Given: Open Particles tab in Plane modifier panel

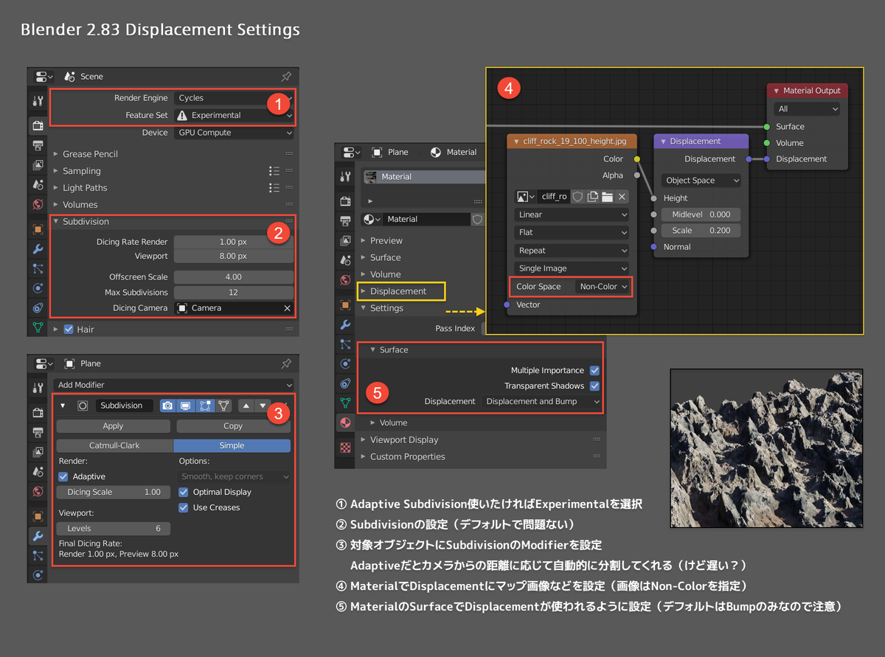Looking at the screenshot, I should [x=38, y=555].
